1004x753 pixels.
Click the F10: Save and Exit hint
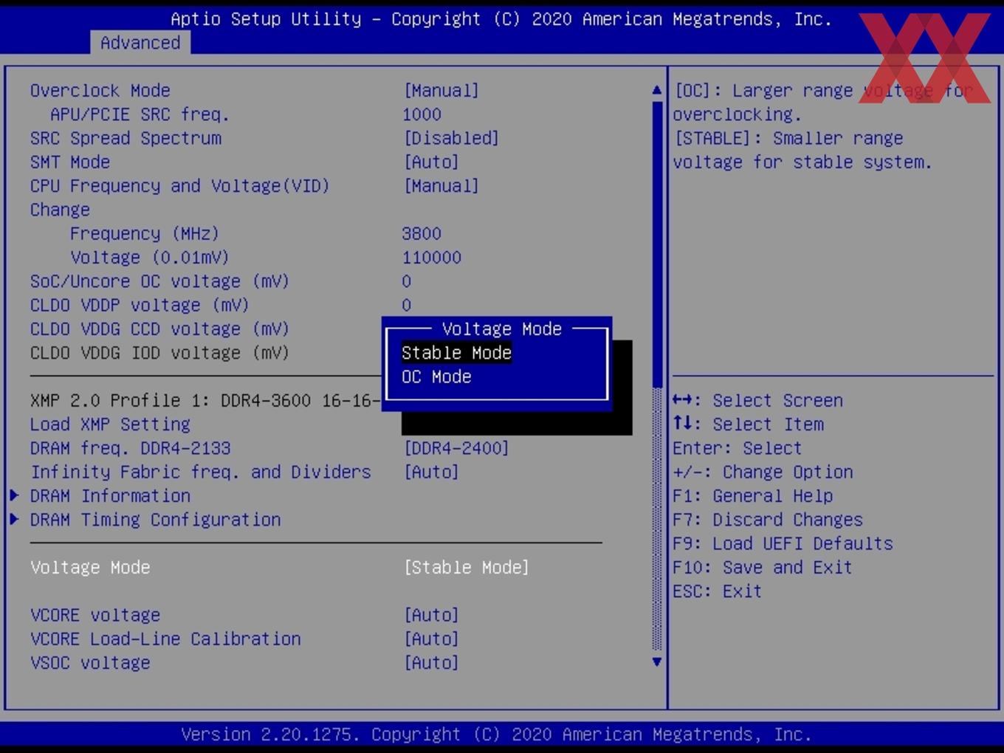[x=763, y=567]
